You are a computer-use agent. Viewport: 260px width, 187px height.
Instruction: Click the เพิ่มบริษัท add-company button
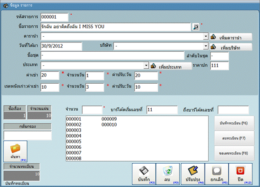(230, 46)
